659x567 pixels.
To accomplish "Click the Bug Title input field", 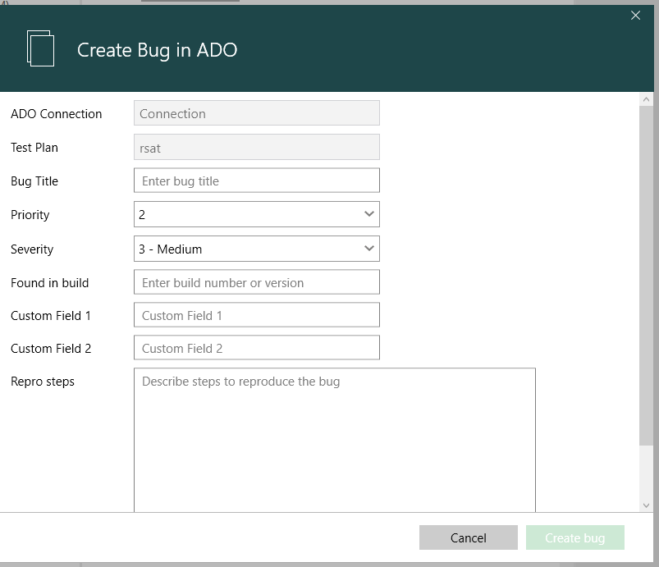I will [255, 180].
